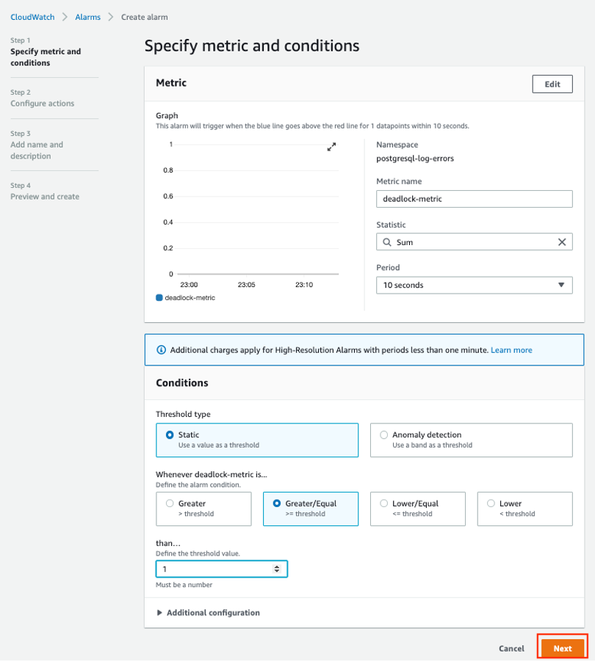Choose the Lower threshold condition
The height and width of the screenshot is (662, 595).
[x=491, y=503]
